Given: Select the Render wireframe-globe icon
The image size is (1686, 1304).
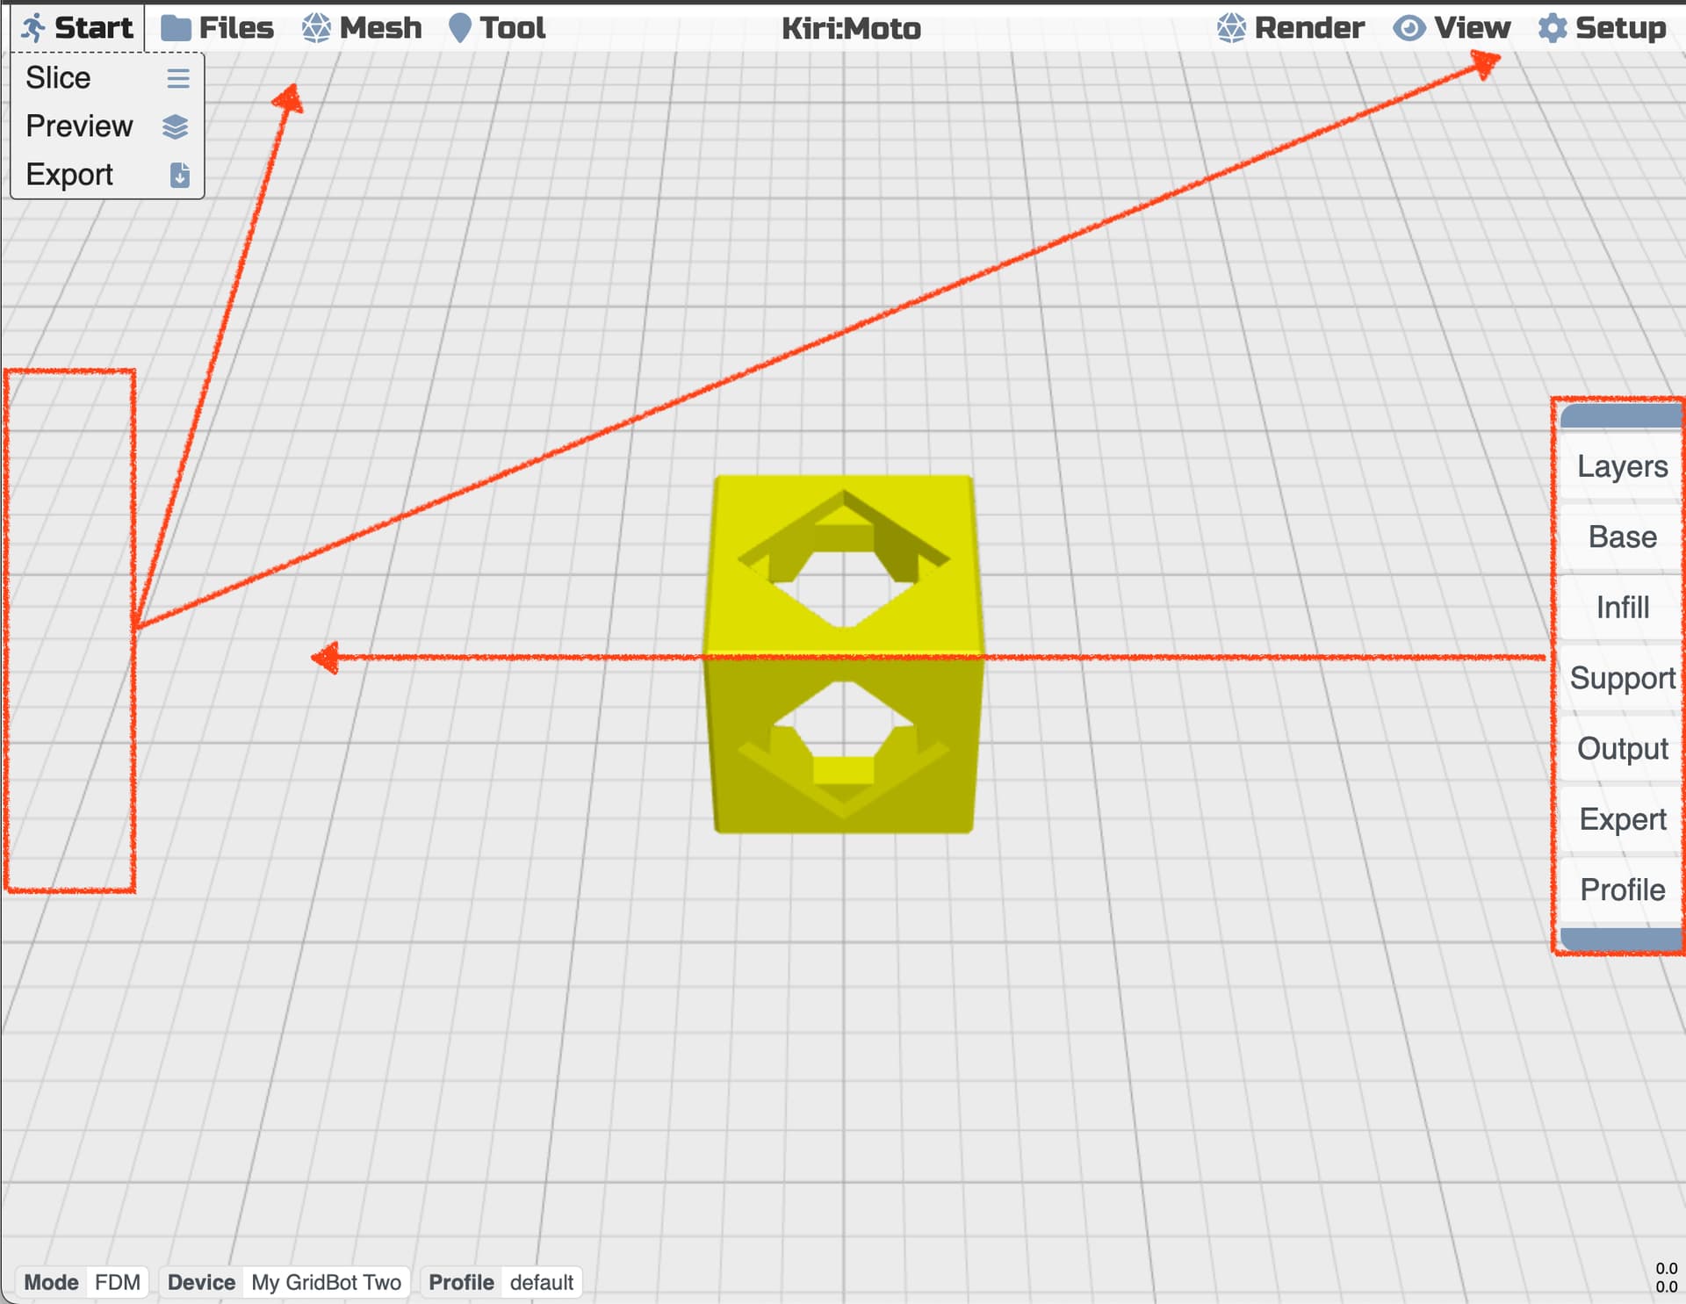Looking at the screenshot, I should 1232,27.
